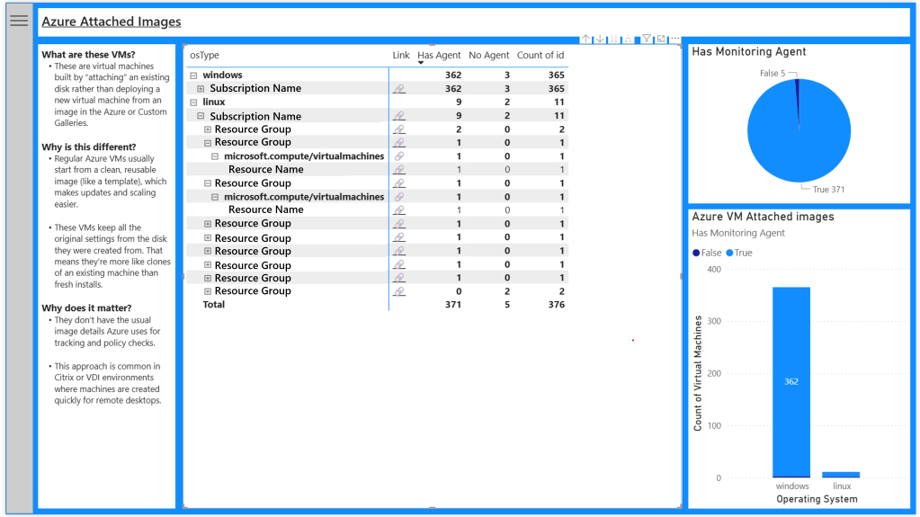
Task: Open the hamburger navigation menu
Action: (19, 21)
